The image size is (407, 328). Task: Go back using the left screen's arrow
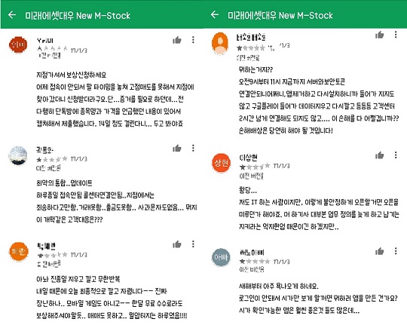12,15
